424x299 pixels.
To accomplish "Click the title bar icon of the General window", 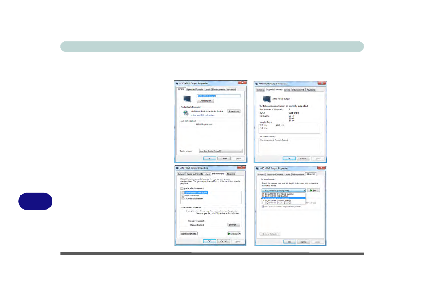I will click(x=177, y=84).
